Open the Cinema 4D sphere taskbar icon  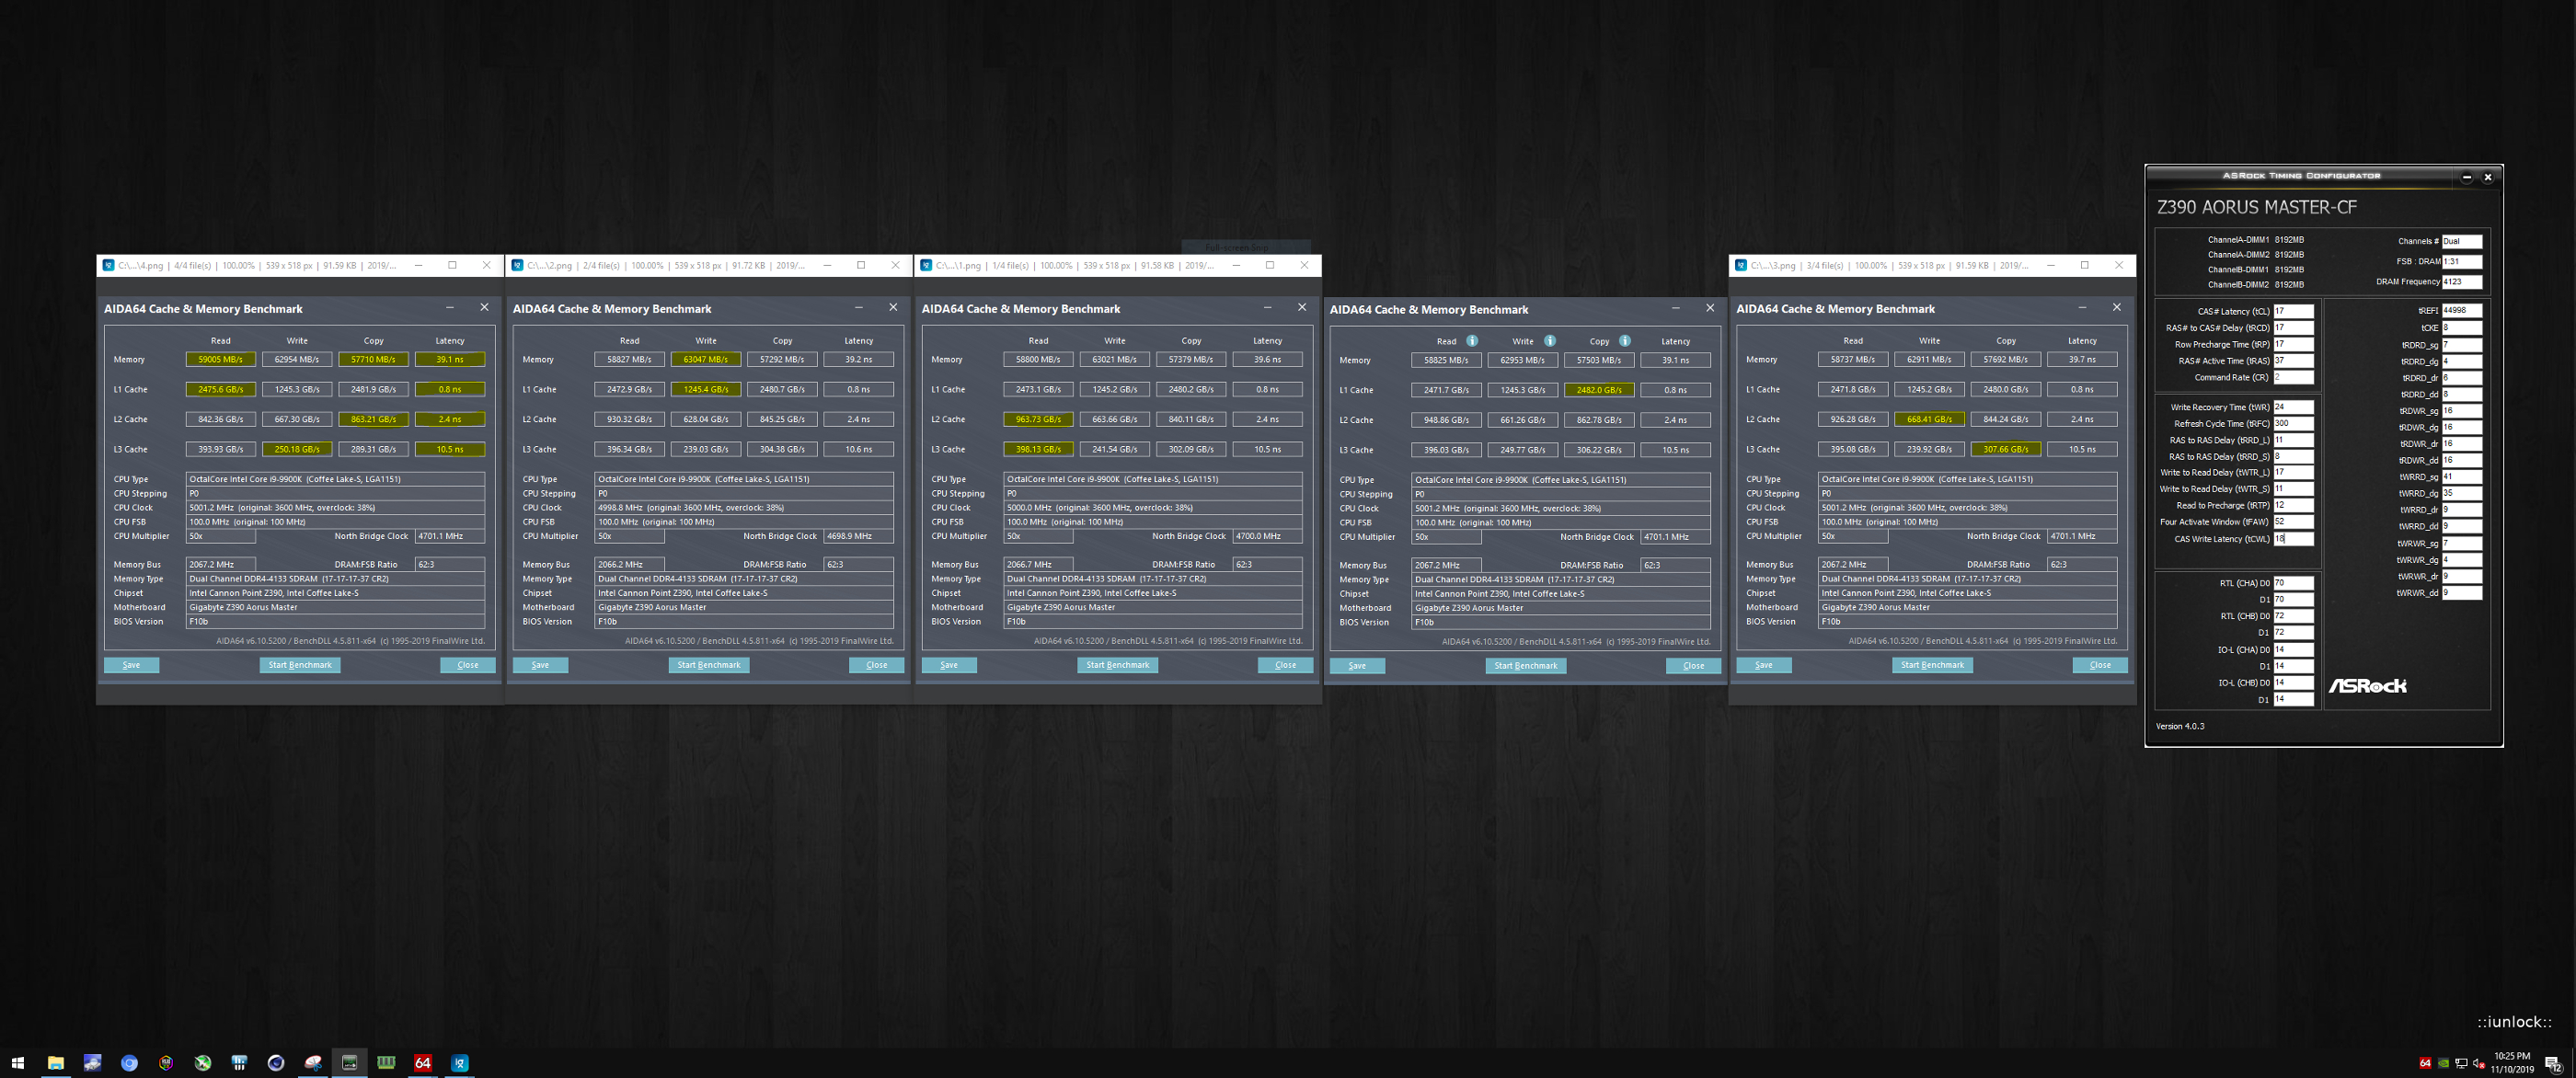(276, 1063)
